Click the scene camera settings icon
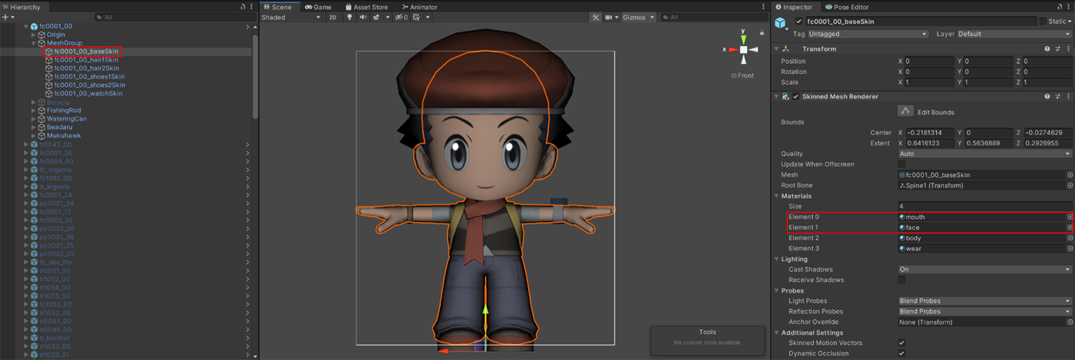This screenshot has height=360, width=1075. [609, 17]
